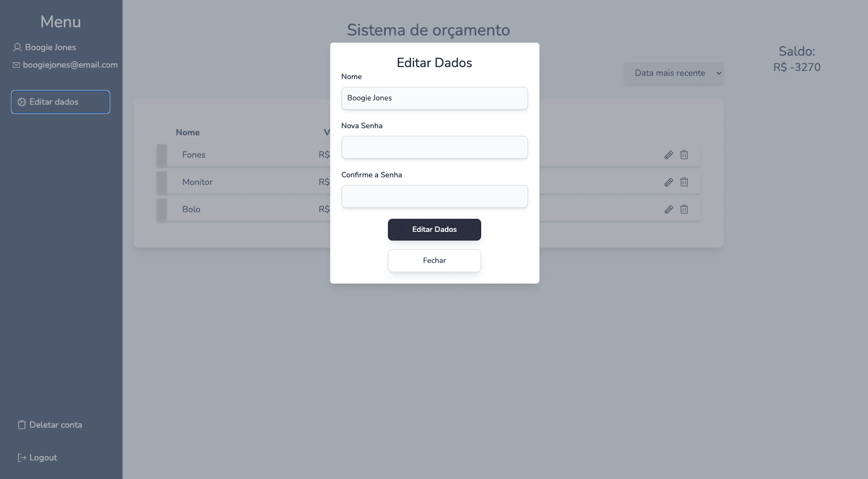
Task: Select Deletar conta in the sidebar
Action: coord(55,425)
